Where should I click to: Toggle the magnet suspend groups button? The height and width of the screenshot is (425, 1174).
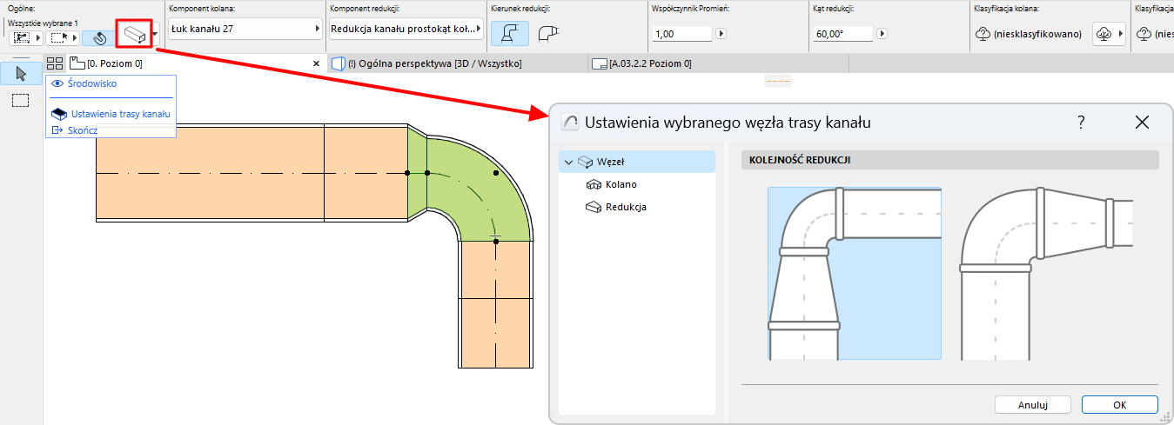pos(100,39)
